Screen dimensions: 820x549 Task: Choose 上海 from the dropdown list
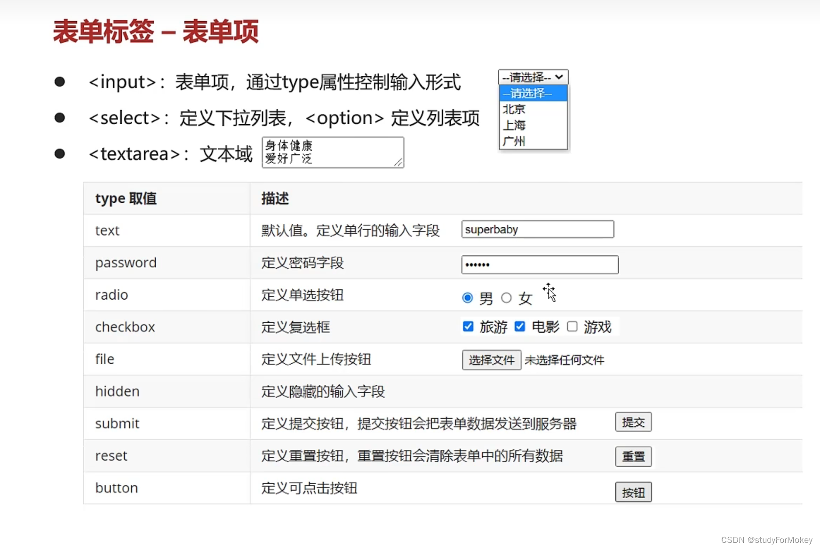533,125
